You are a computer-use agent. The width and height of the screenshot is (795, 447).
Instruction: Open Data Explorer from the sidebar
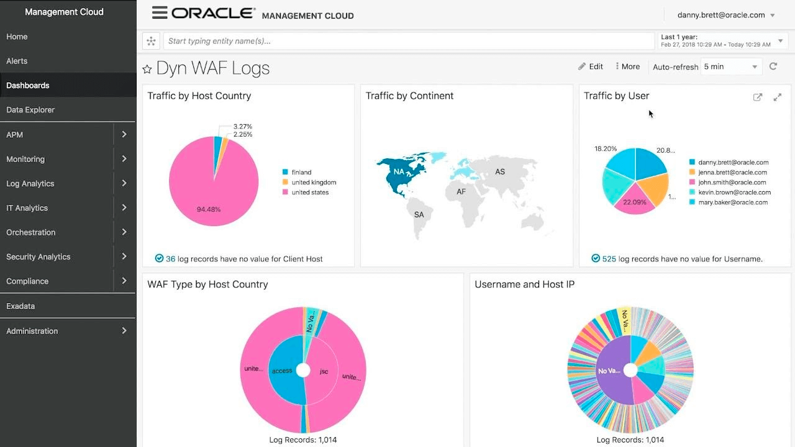coord(30,110)
